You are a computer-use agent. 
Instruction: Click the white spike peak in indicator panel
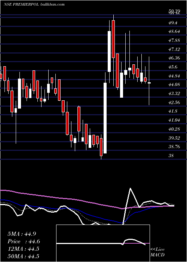(130, 188)
